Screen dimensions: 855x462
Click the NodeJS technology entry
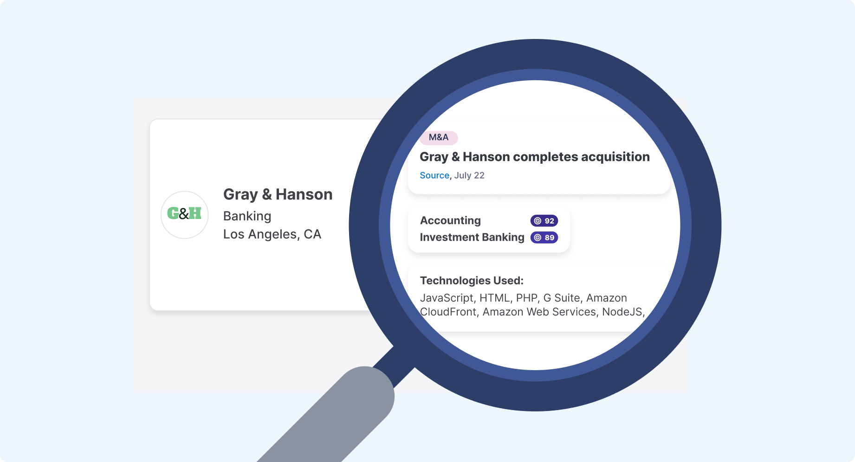(622, 312)
